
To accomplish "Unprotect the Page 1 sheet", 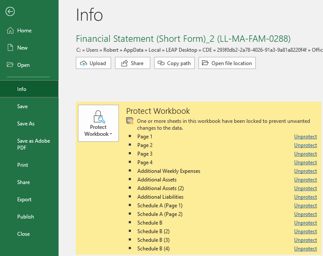I will pyautogui.click(x=305, y=137).
